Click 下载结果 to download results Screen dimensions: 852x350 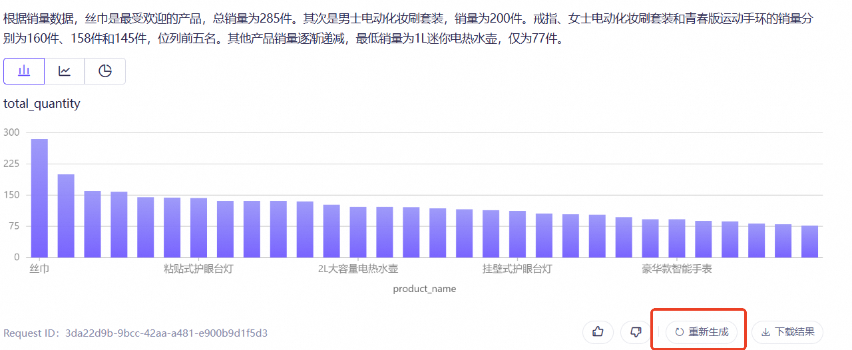(x=787, y=332)
